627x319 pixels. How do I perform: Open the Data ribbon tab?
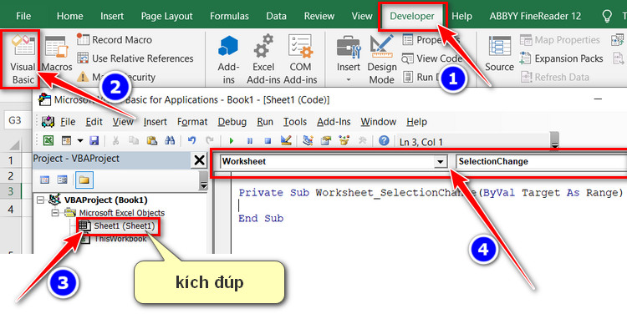tap(277, 16)
